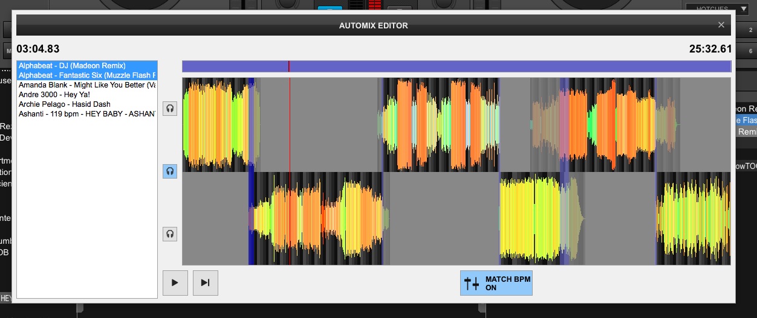Toggle the MATCH BPM ON button
The height and width of the screenshot is (318, 757).
[x=496, y=283]
